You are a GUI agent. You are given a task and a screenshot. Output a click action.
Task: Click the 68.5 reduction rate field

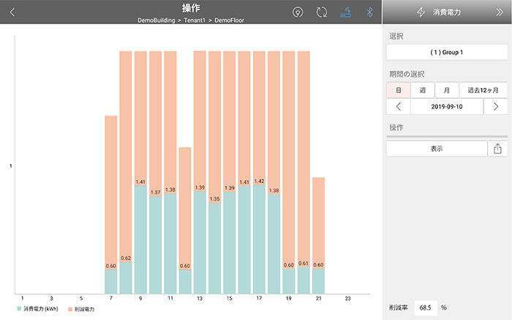pos(425,308)
